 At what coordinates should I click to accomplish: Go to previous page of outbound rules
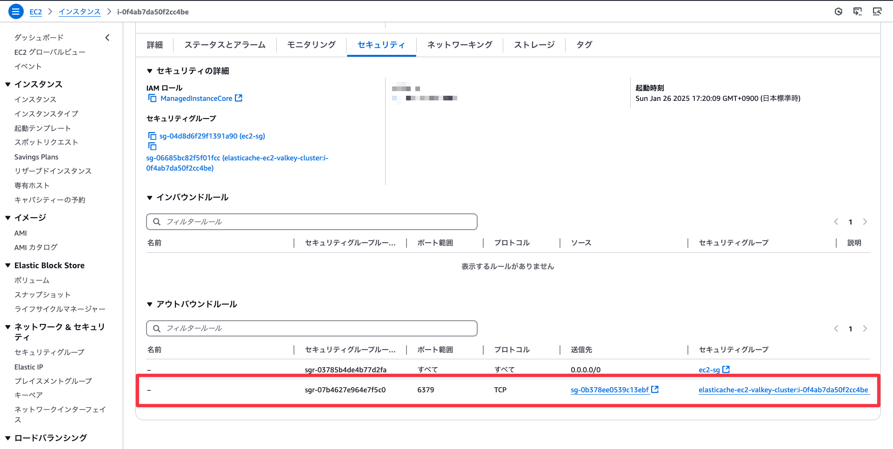[x=836, y=329]
